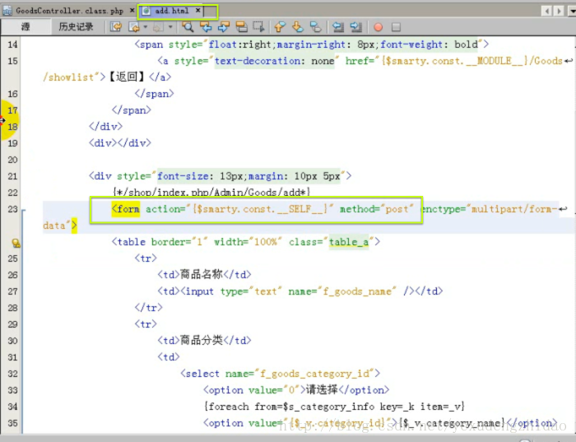The image size is (576, 442).
Task: Click the highlighted <form tag text
Action: [126, 209]
